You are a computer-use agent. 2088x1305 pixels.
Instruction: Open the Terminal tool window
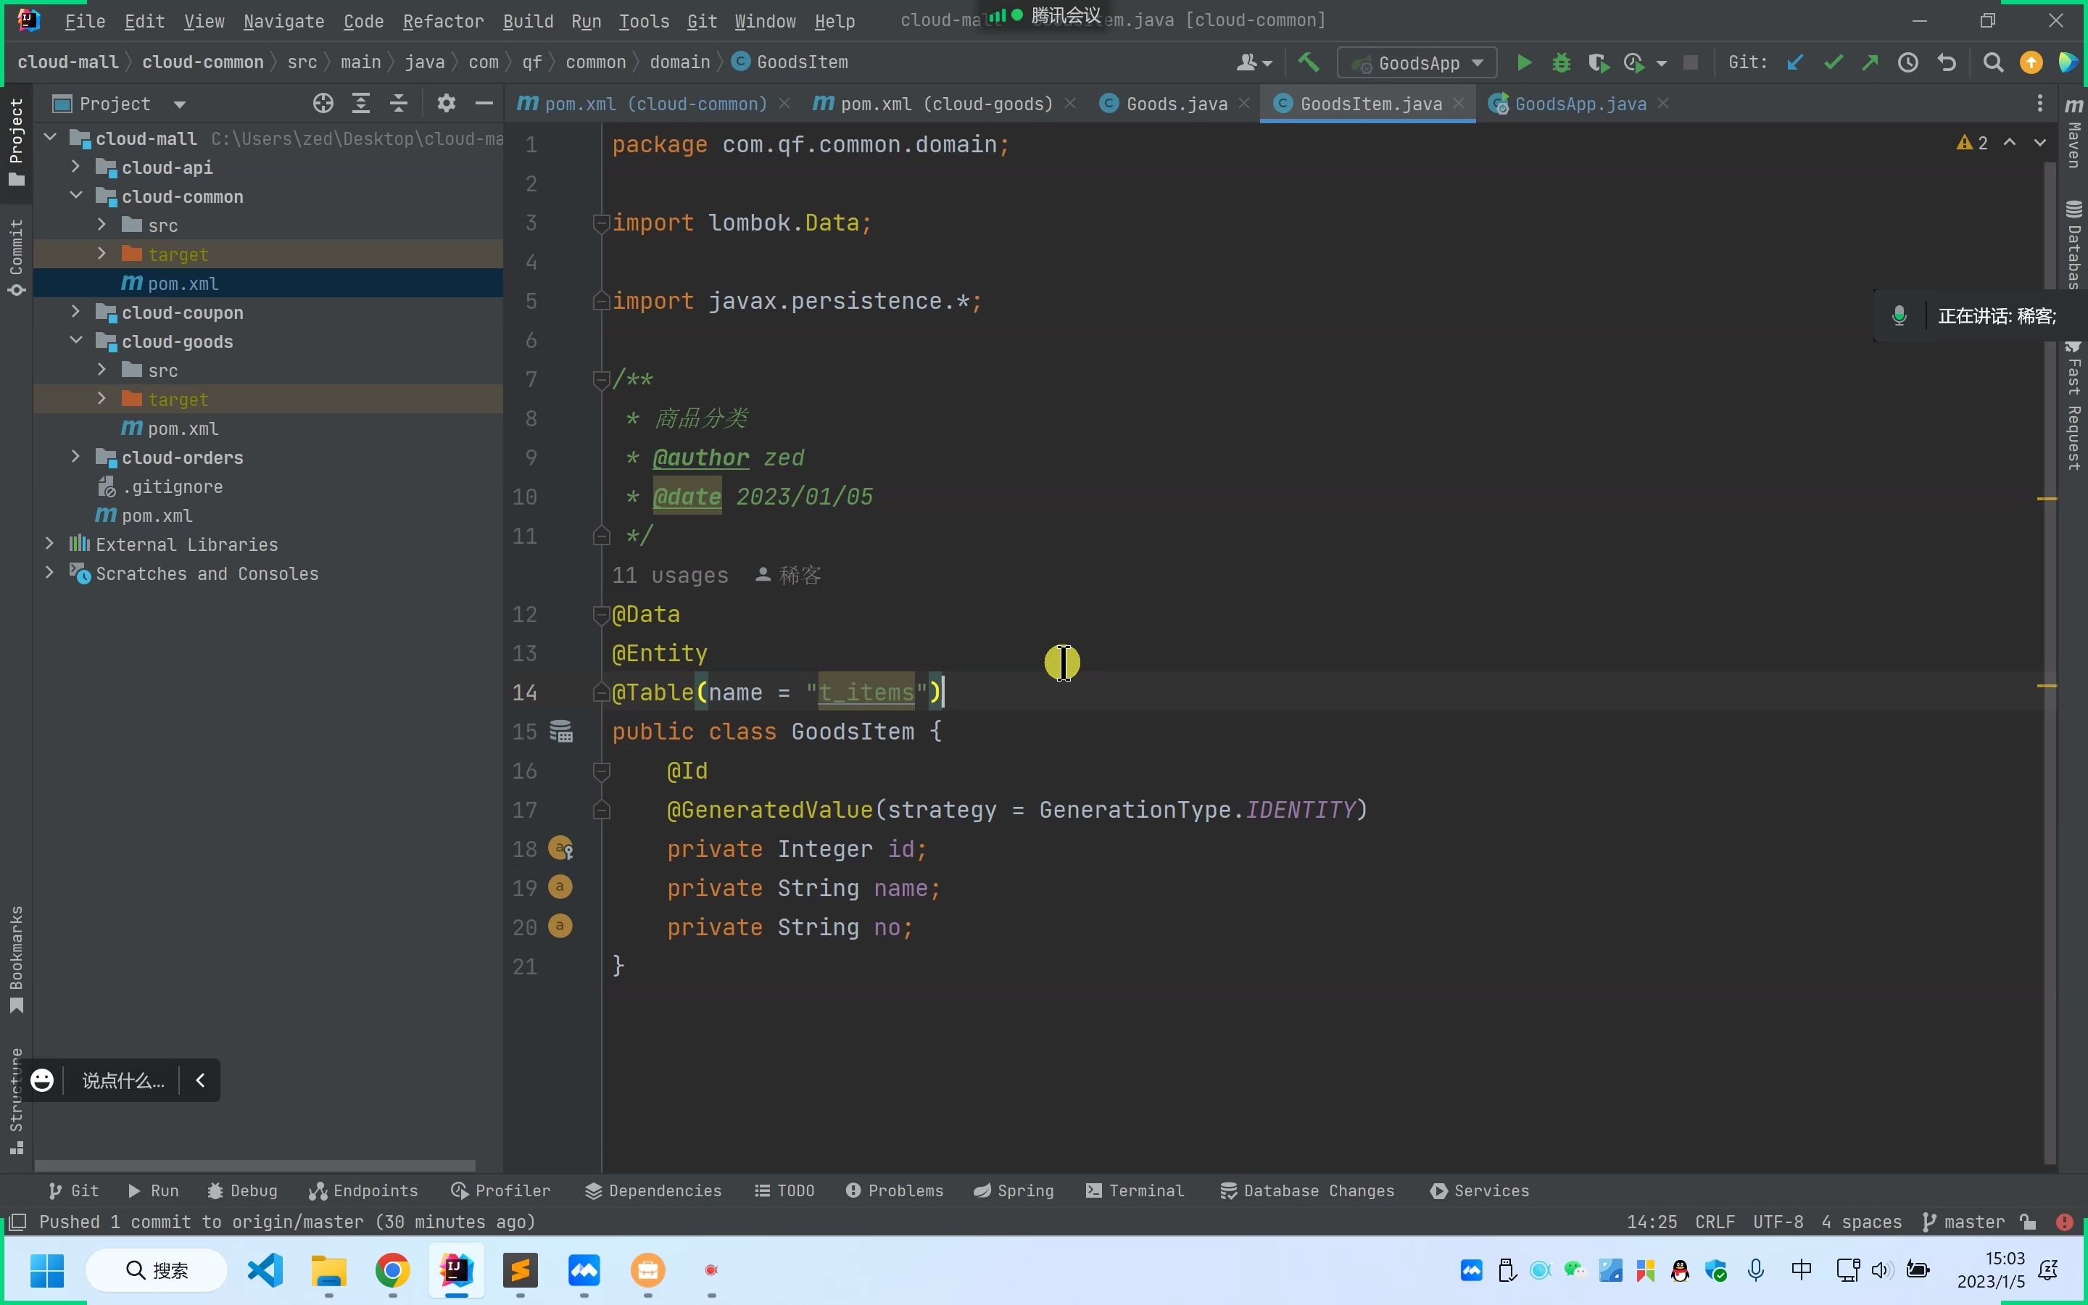tap(1135, 1190)
